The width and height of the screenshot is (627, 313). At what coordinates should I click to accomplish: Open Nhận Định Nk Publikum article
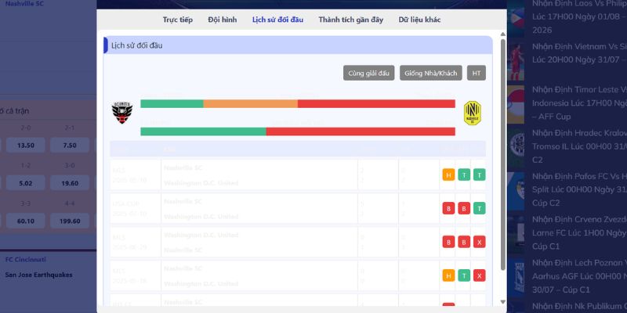click(x=579, y=307)
